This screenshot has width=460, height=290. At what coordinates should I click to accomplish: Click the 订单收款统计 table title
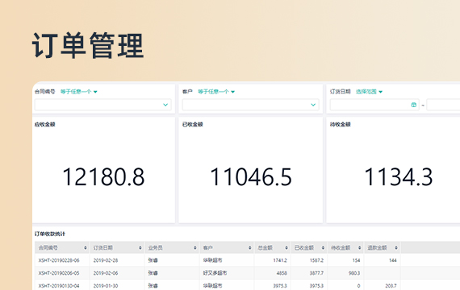(x=50, y=234)
